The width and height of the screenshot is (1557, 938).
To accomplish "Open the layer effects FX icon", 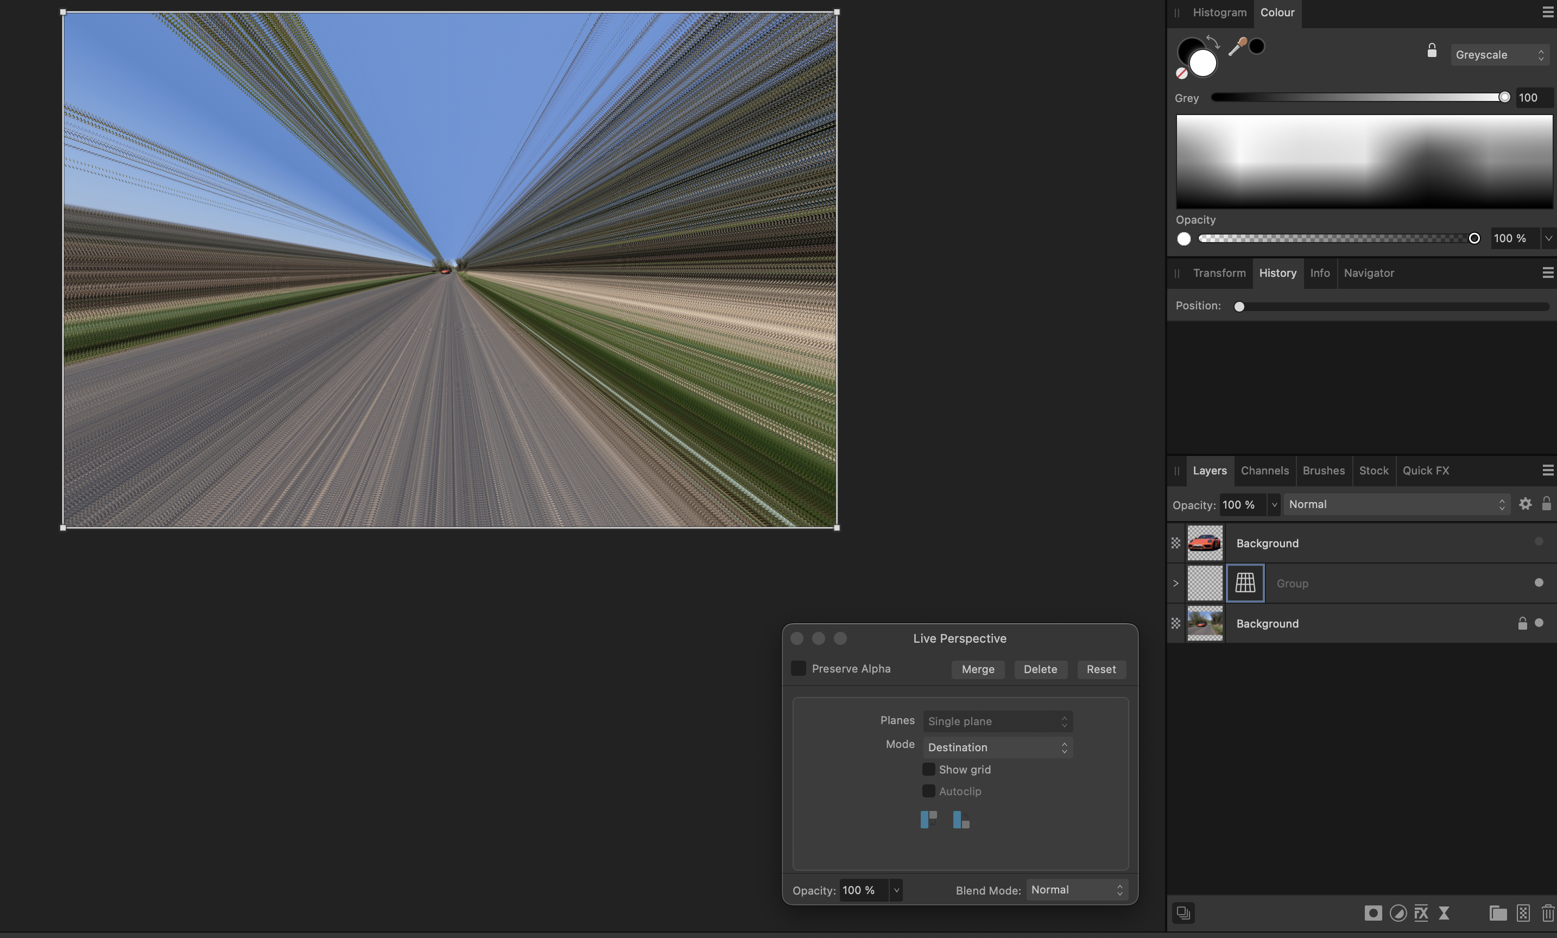I will [x=1421, y=914].
